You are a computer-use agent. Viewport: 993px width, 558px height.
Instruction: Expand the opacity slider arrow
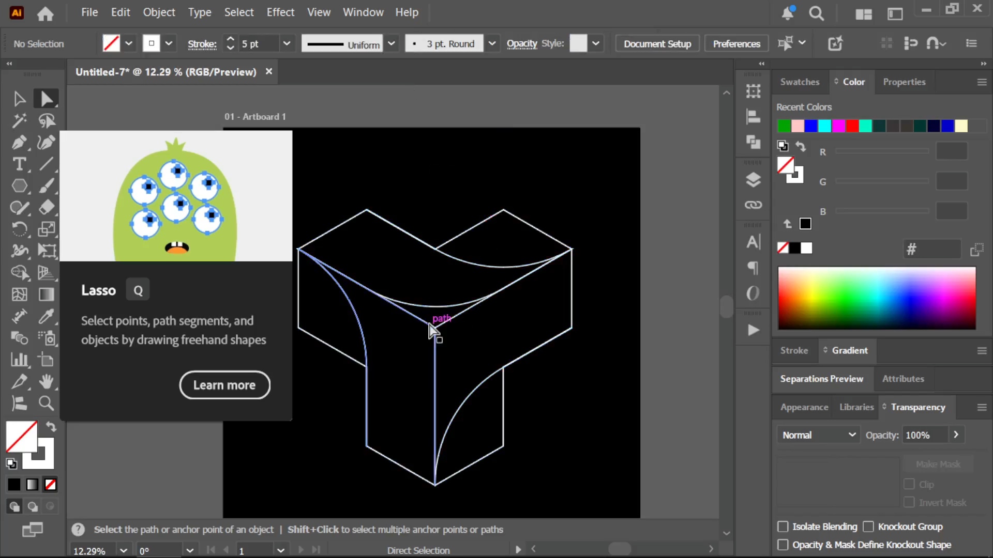pyautogui.click(x=956, y=435)
